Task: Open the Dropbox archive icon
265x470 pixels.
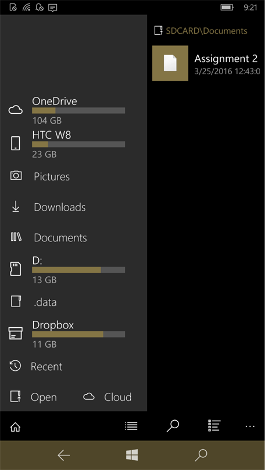Action: 16,333
